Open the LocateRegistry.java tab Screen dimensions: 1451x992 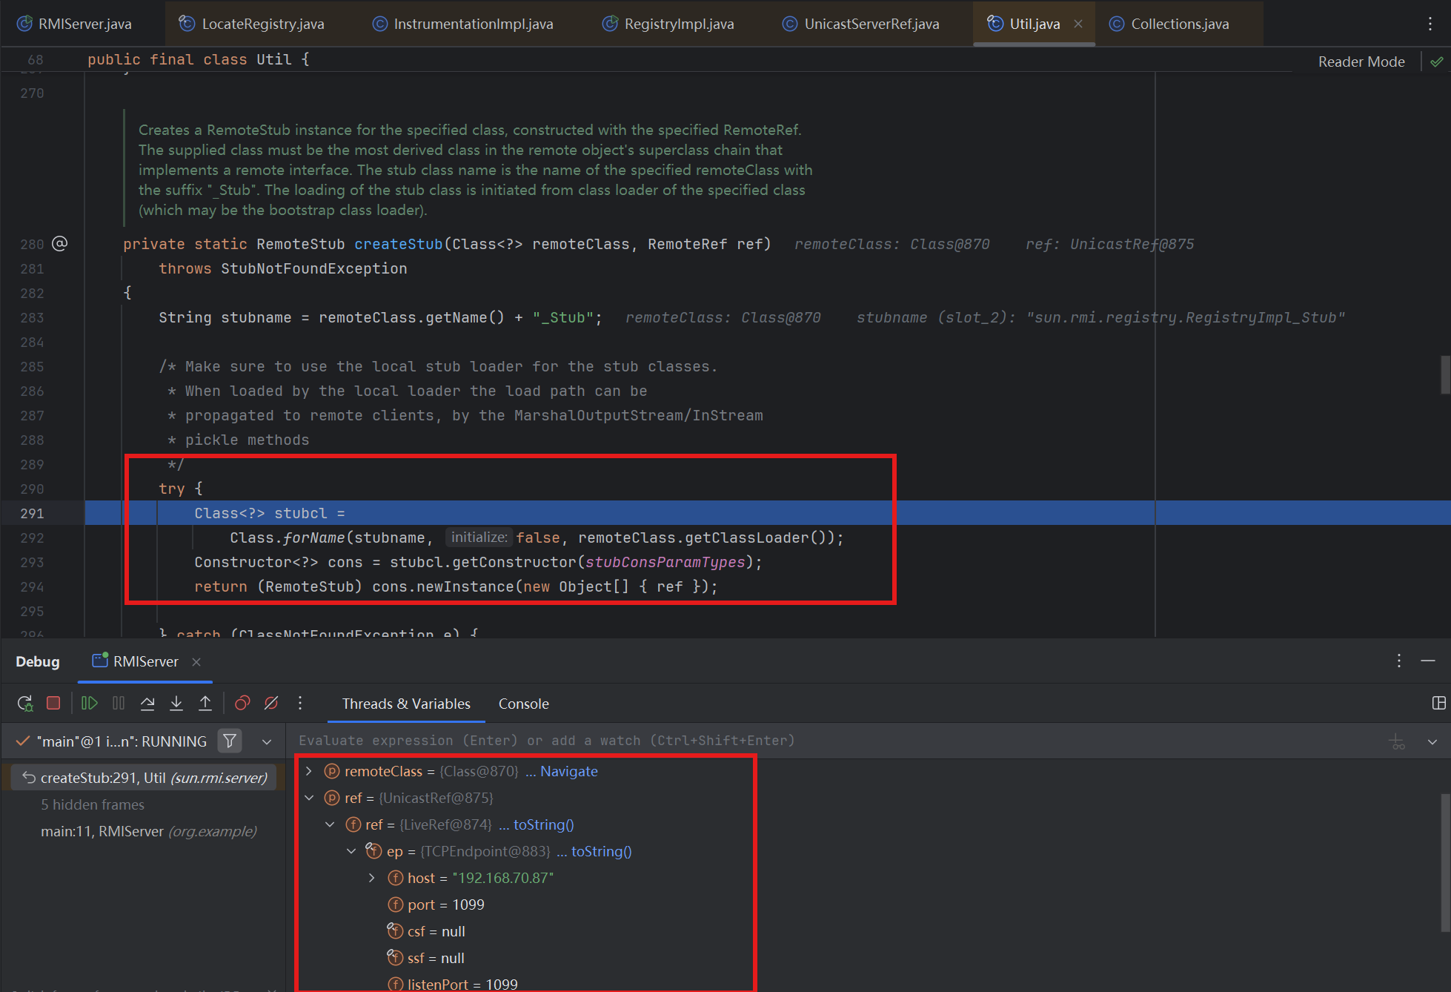[x=252, y=24]
